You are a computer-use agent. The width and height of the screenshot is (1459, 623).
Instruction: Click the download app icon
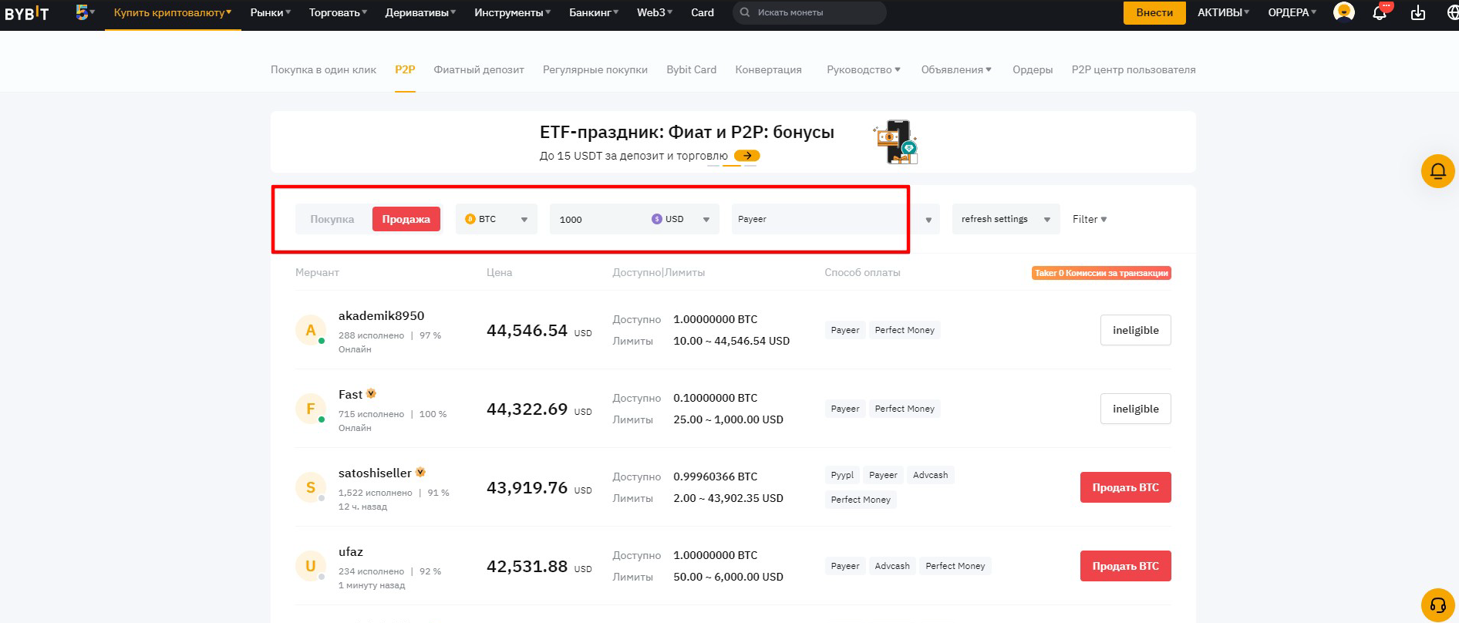[1417, 12]
